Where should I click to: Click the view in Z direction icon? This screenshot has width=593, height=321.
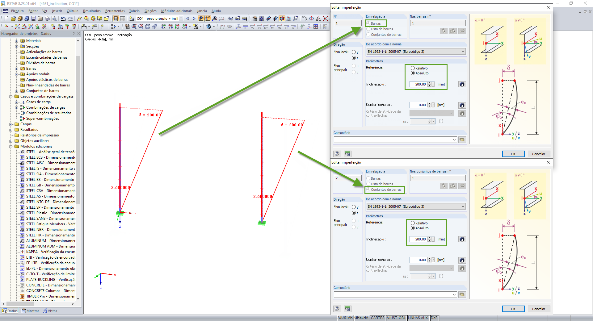point(177,27)
